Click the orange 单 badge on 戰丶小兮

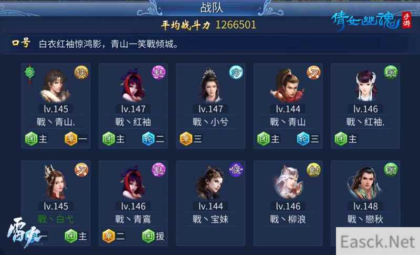coord(191,139)
